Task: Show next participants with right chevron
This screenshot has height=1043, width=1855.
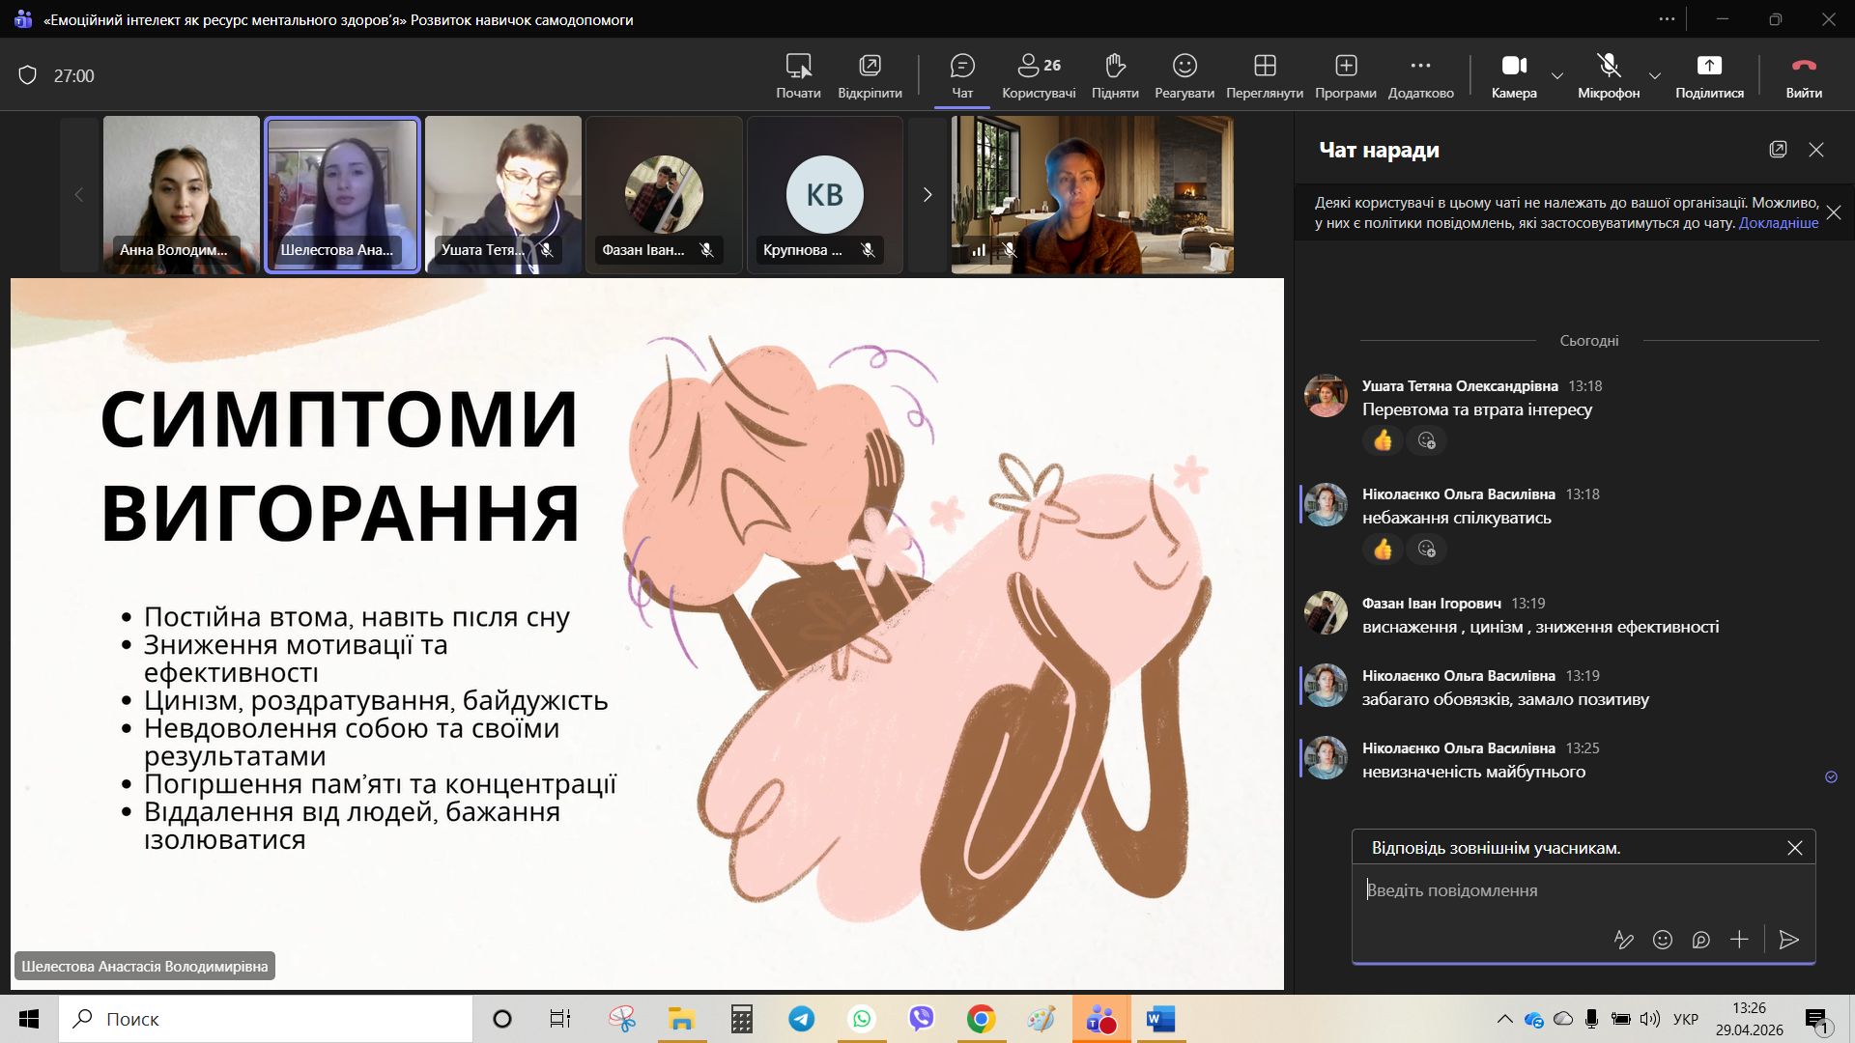Action: [x=927, y=195]
